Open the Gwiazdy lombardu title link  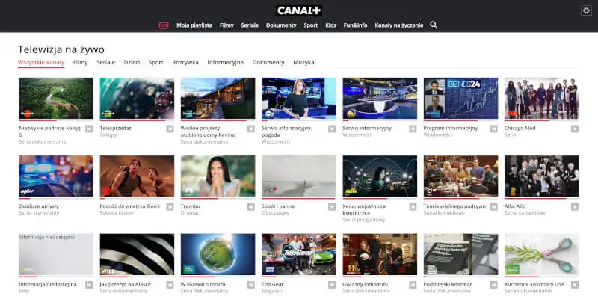(366, 284)
